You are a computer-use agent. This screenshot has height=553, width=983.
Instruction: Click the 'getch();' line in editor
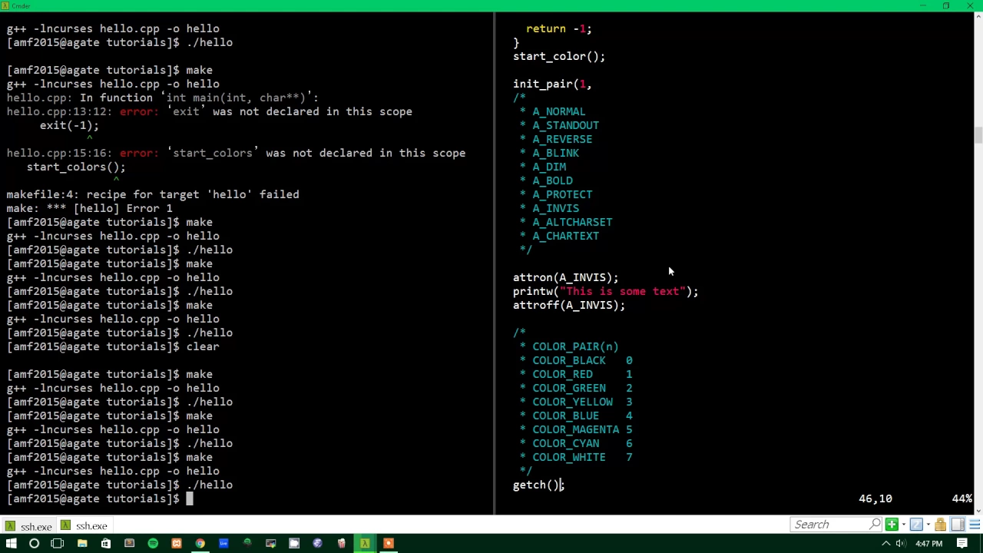[538, 485]
